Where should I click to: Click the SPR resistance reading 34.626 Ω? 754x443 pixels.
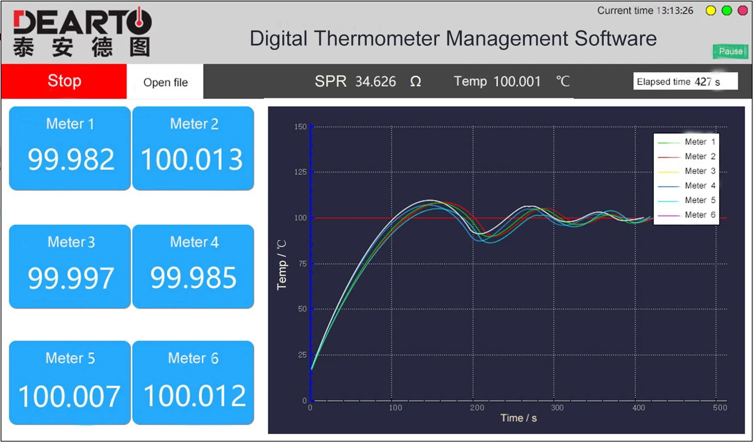point(367,82)
